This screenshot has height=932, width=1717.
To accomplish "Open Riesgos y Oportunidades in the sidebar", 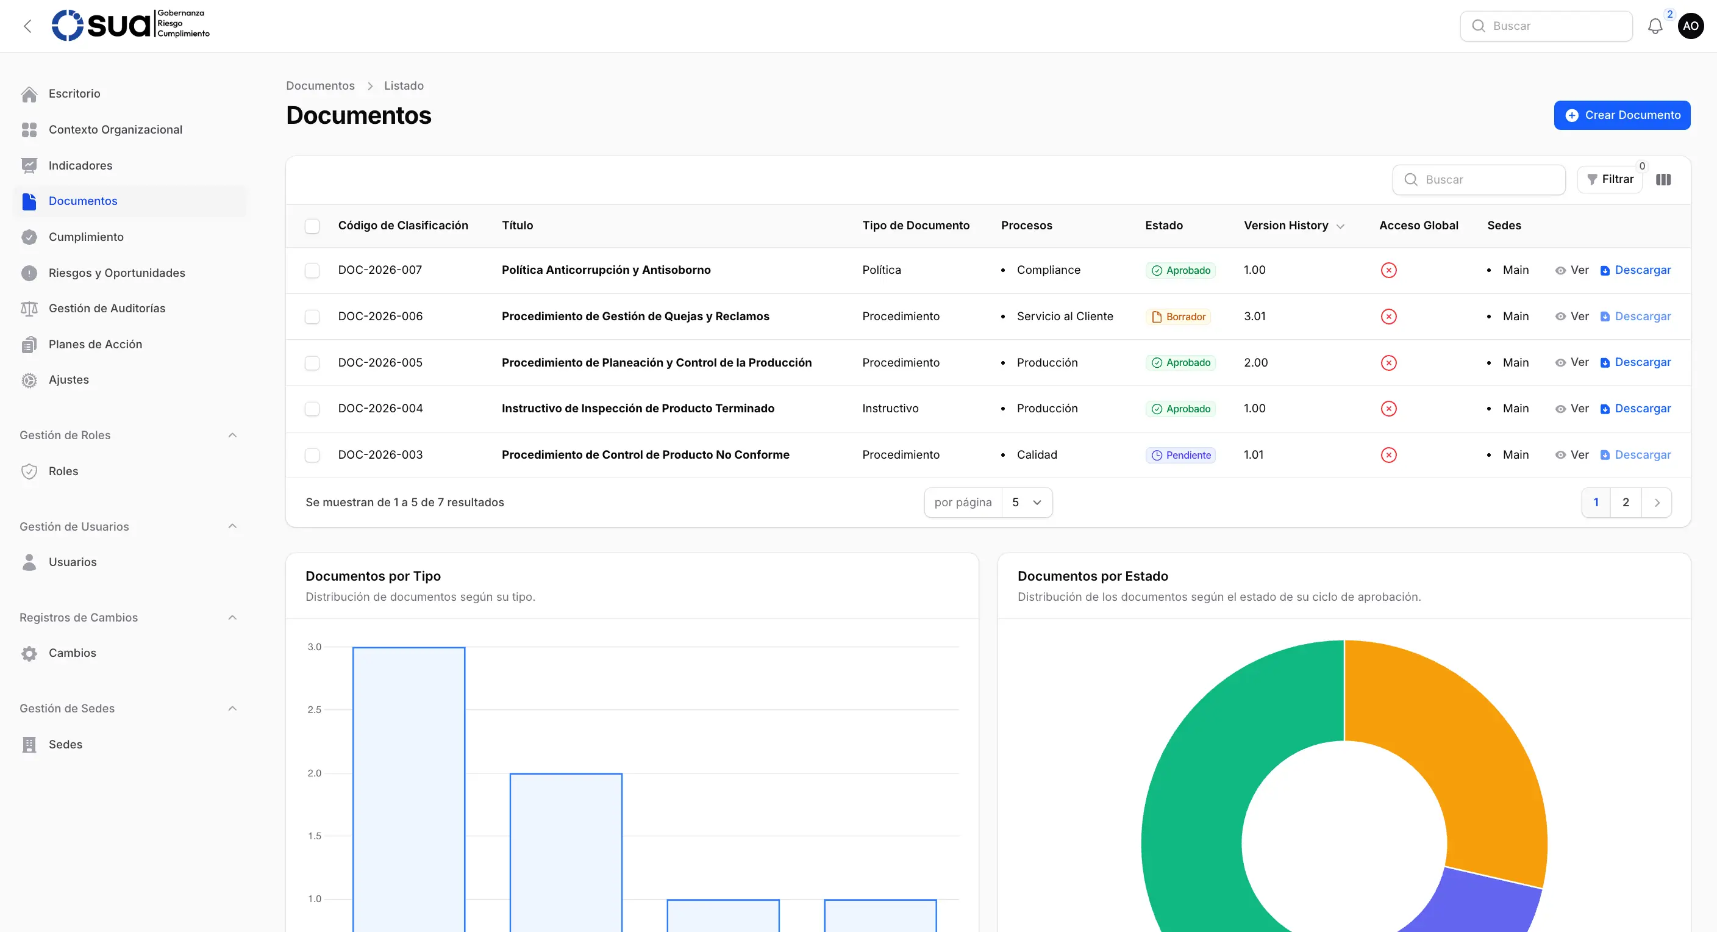I will (130, 273).
